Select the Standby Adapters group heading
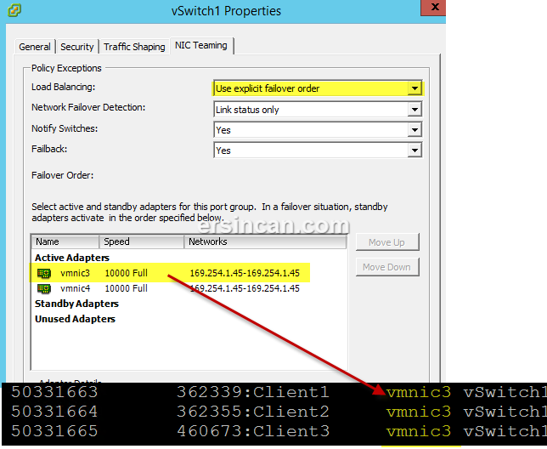 76,304
